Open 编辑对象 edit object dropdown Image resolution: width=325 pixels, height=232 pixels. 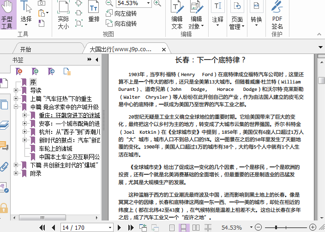coord(197,14)
